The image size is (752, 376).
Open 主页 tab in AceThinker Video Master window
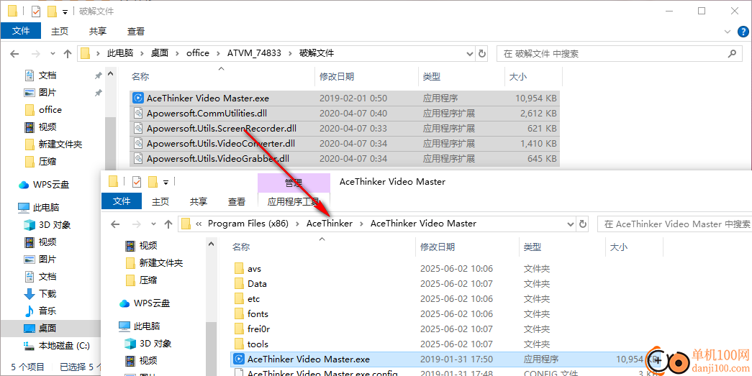pyautogui.click(x=160, y=201)
